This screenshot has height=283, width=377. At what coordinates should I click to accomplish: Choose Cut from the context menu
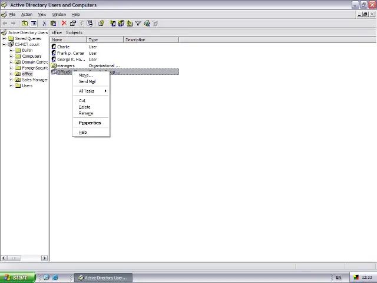coord(91,101)
